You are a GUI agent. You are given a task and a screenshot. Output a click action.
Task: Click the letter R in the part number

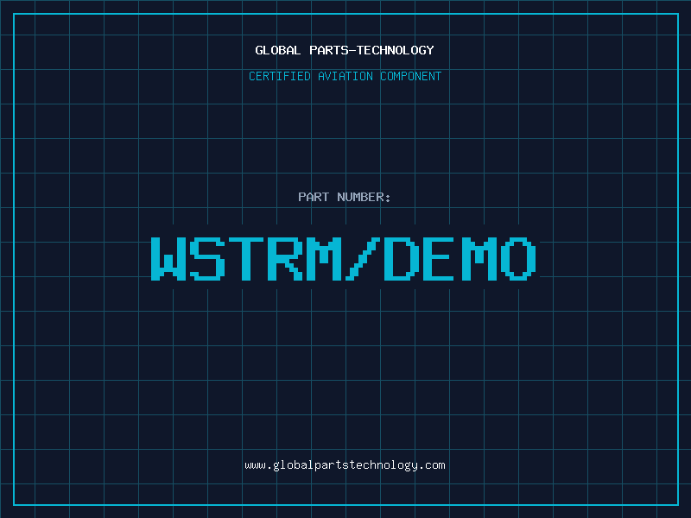[285, 258]
